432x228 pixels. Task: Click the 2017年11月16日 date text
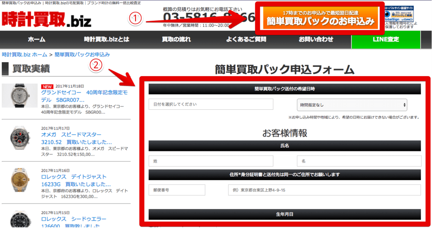55,171
